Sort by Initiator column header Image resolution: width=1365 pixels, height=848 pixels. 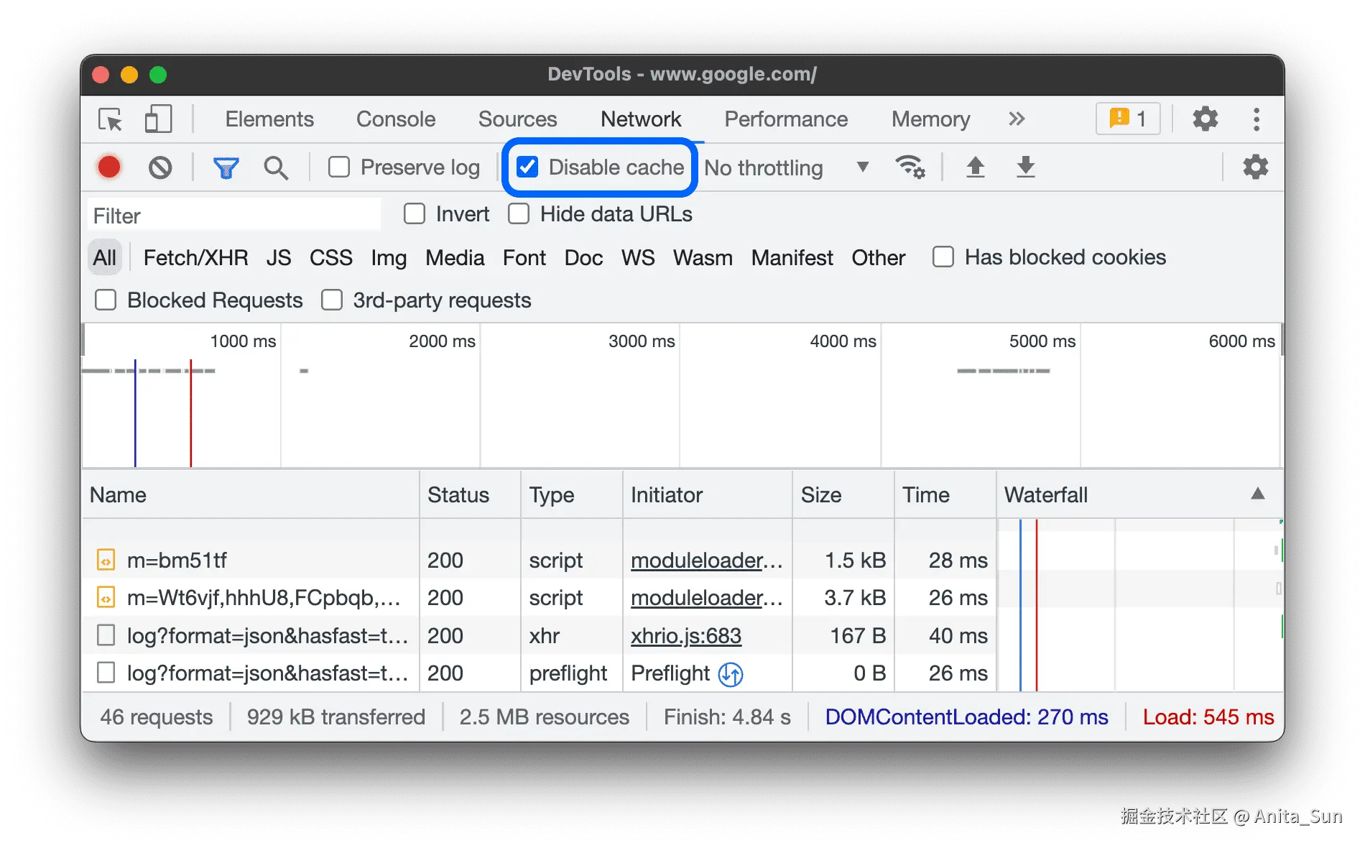(708, 494)
